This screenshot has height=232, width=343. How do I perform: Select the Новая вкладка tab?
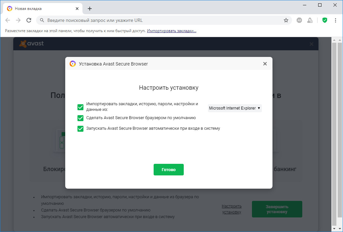(43, 9)
